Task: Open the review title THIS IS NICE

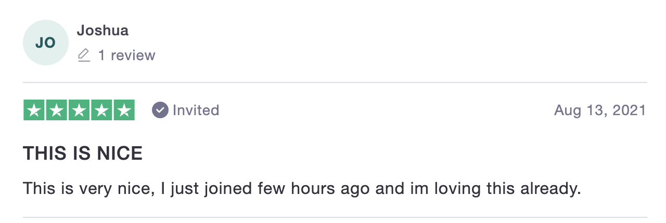Action: 83,154
